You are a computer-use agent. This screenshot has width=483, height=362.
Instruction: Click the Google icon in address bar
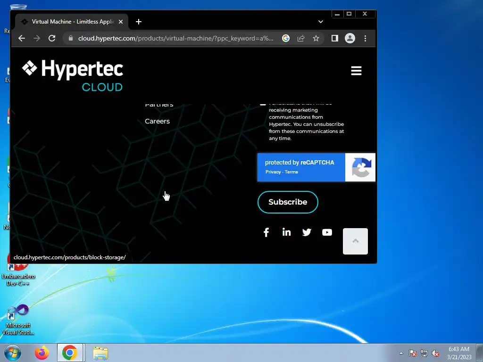click(x=285, y=38)
